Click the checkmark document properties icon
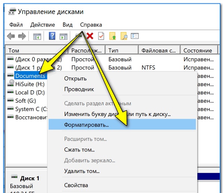 101,36
